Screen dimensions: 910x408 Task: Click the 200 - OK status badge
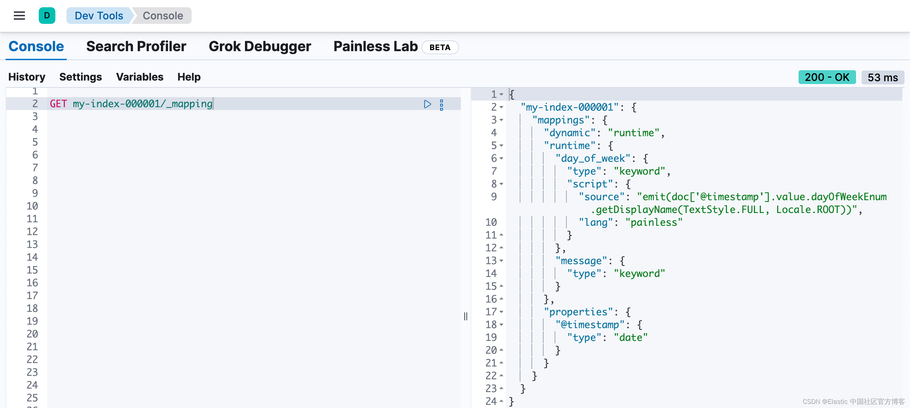(827, 77)
